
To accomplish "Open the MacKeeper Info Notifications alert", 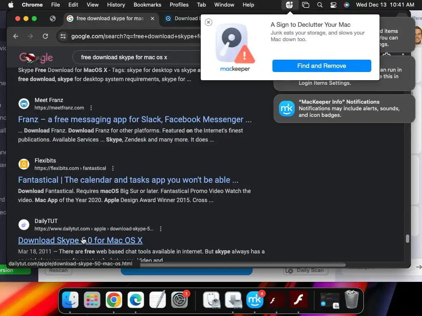I will pyautogui.click(x=344, y=109).
